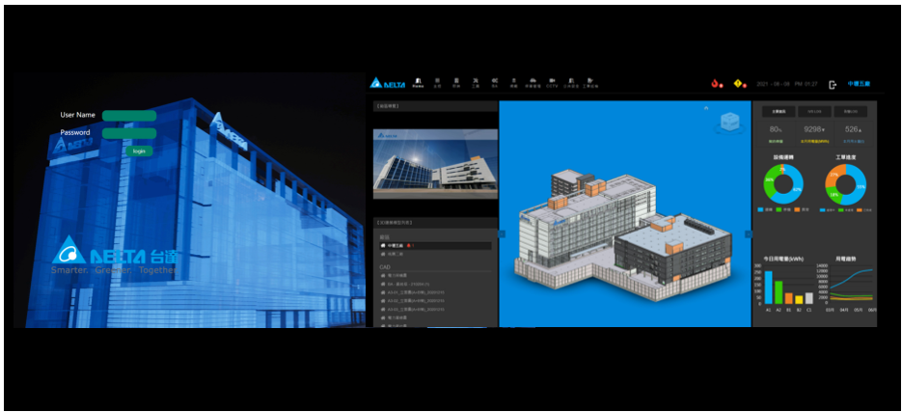This screenshot has width=902, height=412.
Task: Click the 3D model list panel header
Action: pyautogui.click(x=435, y=222)
